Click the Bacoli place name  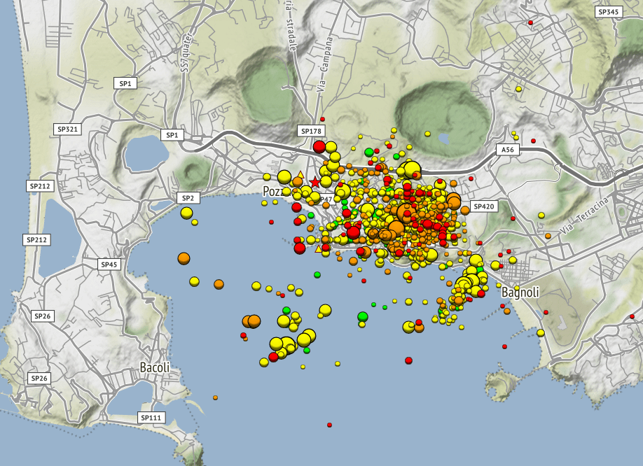155,367
